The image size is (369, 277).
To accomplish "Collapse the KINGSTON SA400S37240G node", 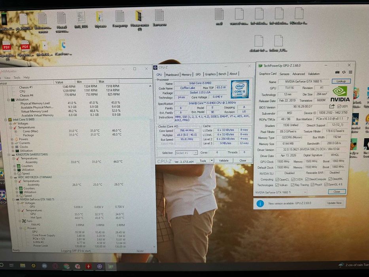I will click(x=9, y=155).
